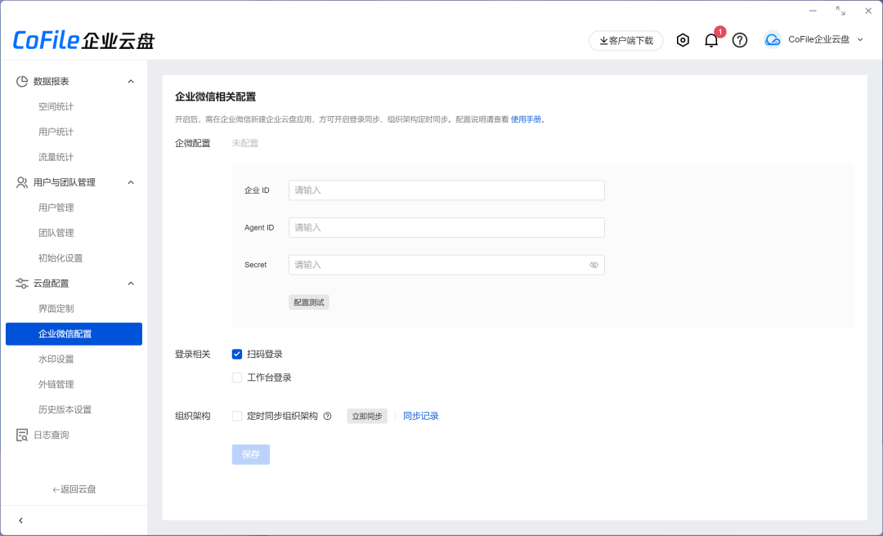This screenshot has height=536, width=883.
Task: Open the notification bell with red badge
Action: coord(710,39)
